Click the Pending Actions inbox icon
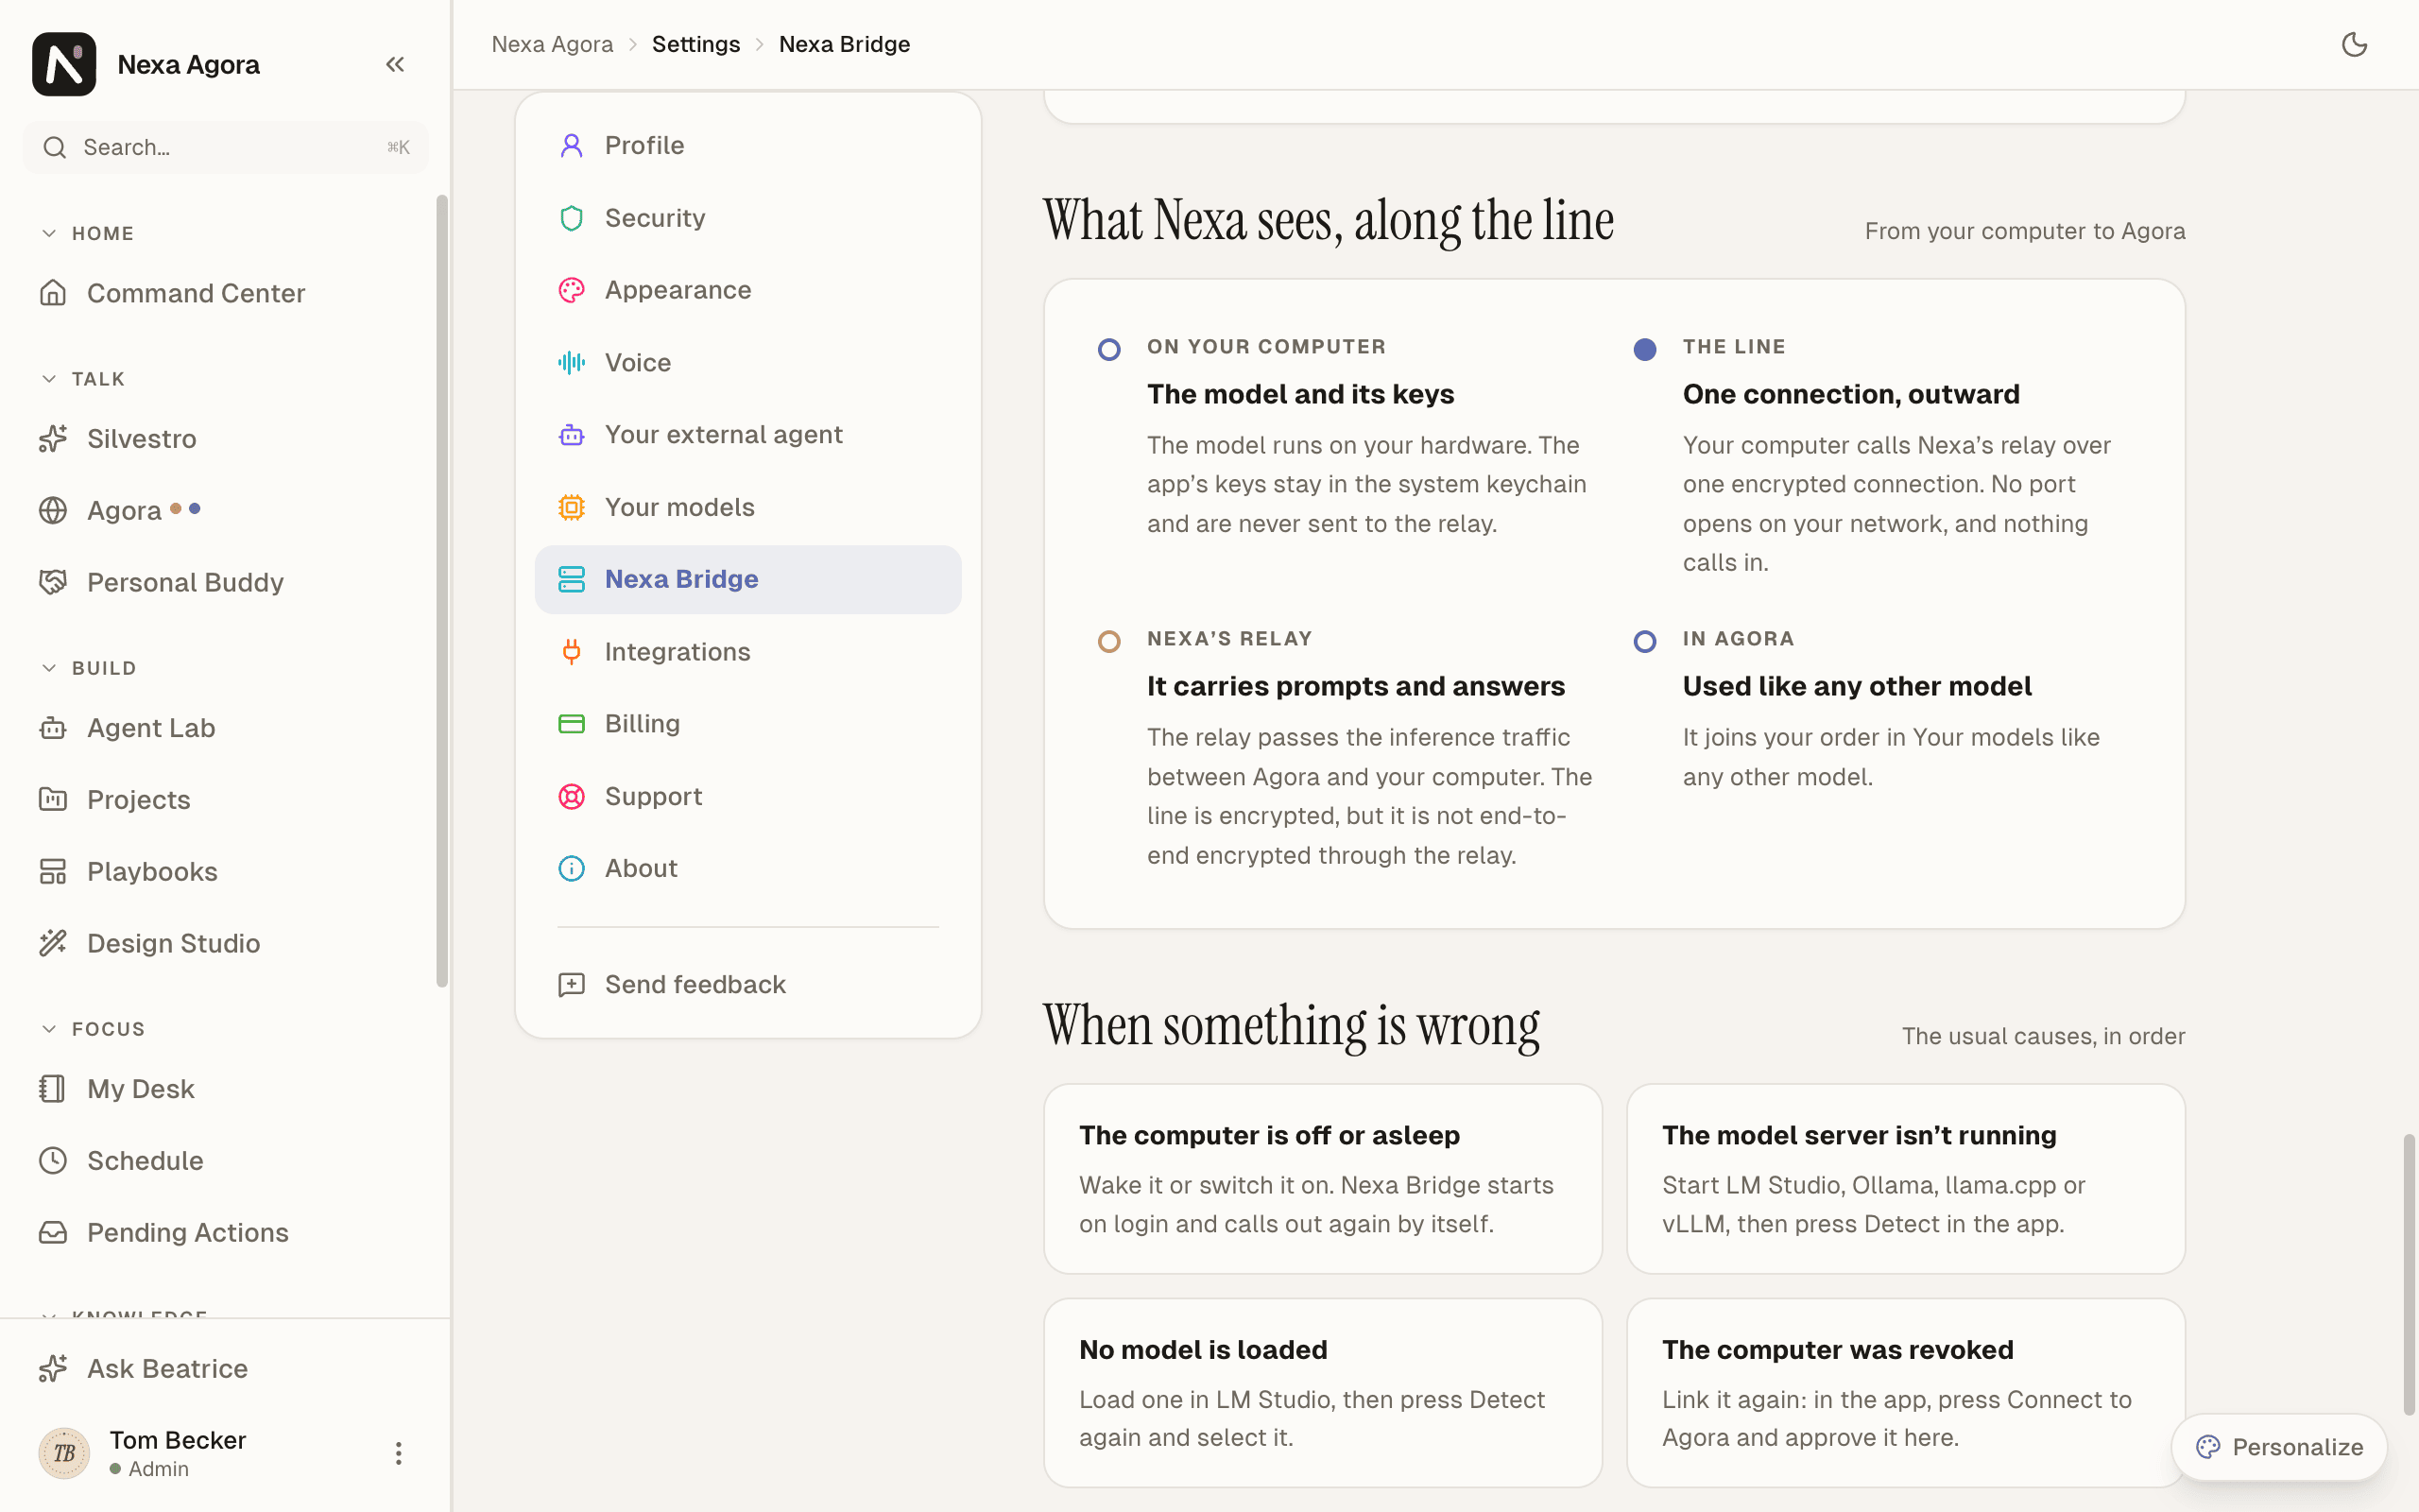The height and width of the screenshot is (1512, 2419). [x=53, y=1232]
